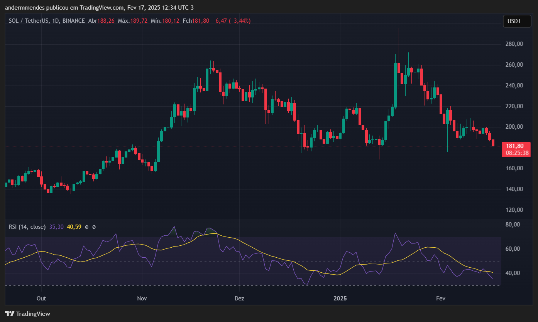Click the Out month label on time axis
This screenshot has width=538, height=322.
41,299
